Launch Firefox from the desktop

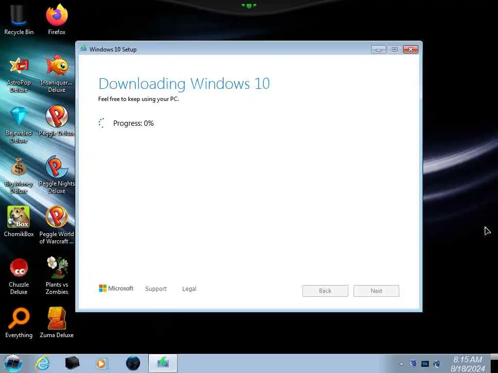56,19
